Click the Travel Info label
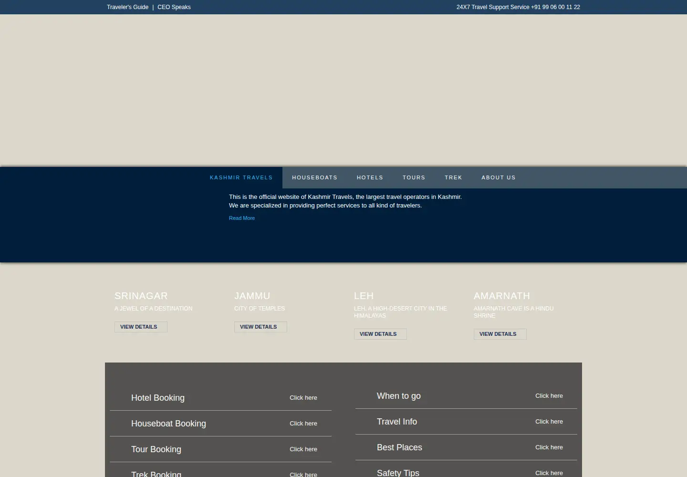This screenshot has width=687, height=477. pos(397,422)
